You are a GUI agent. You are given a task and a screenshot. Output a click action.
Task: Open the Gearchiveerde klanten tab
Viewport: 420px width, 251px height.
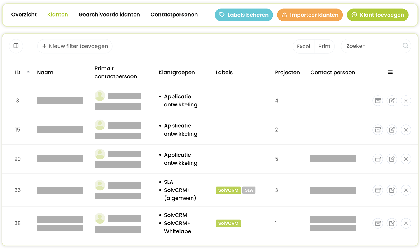click(109, 15)
